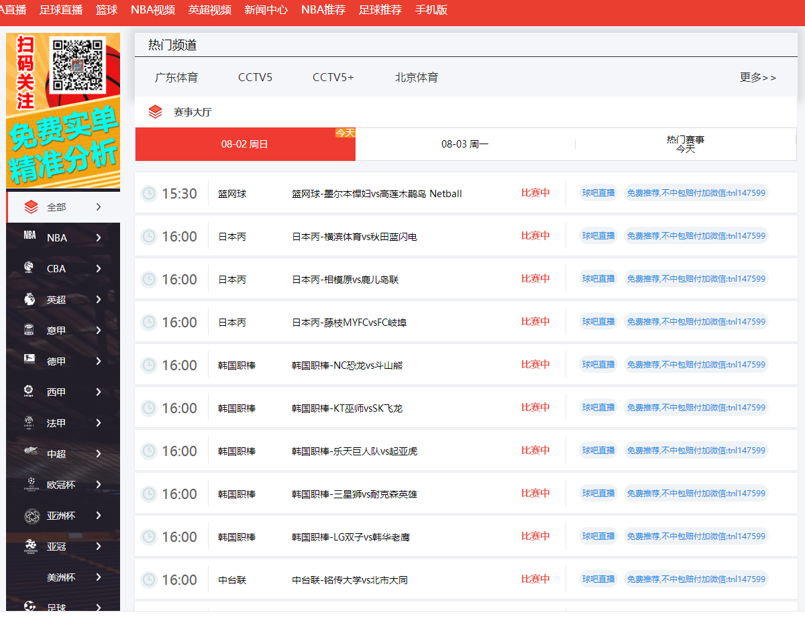Click 免费推荐 link in 乐天巨人队vs起亚虎 row

(x=696, y=451)
